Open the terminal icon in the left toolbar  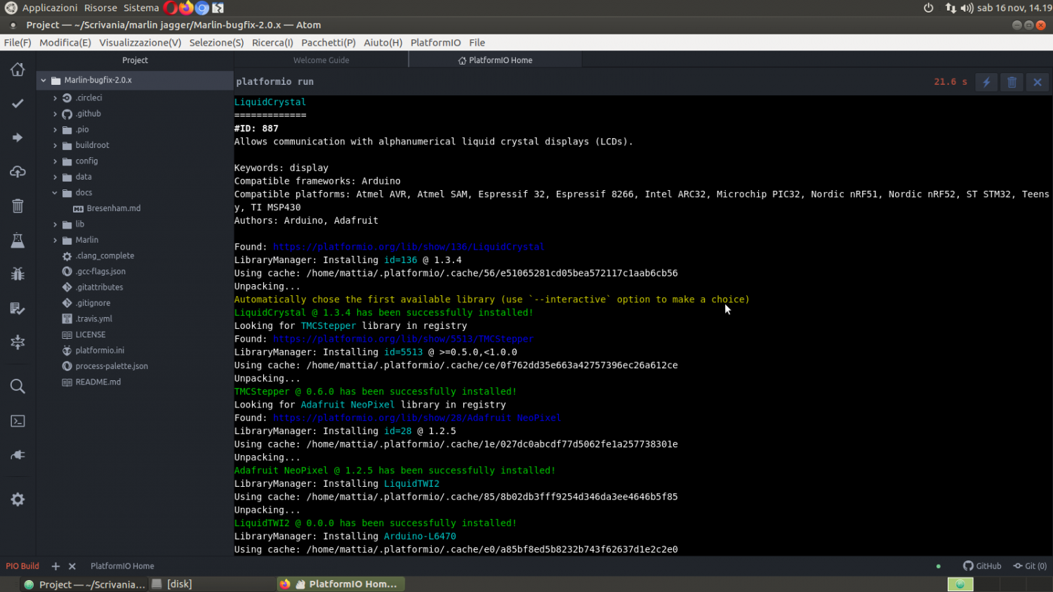pos(18,421)
